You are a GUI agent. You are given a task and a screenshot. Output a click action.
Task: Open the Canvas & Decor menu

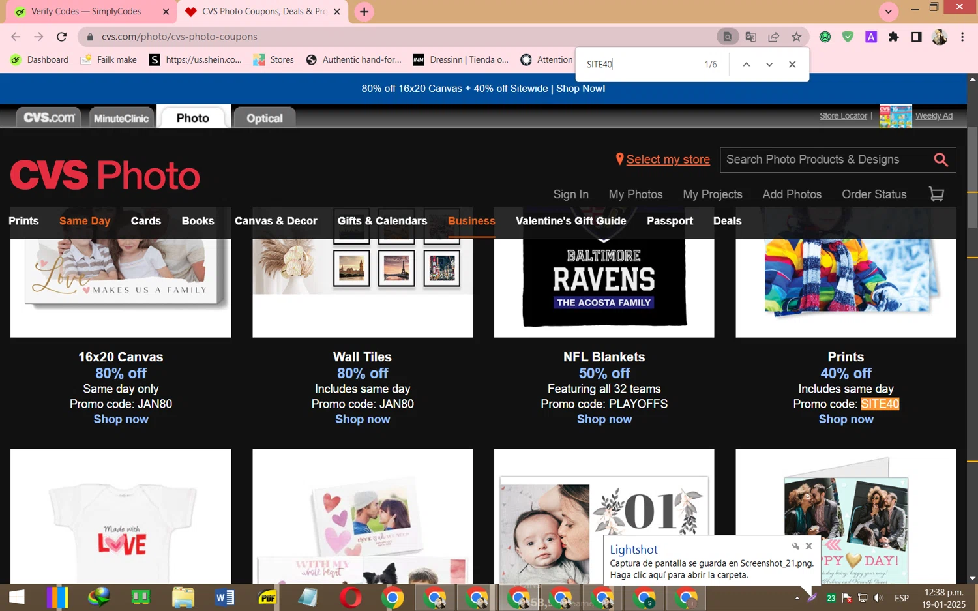pos(276,221)
